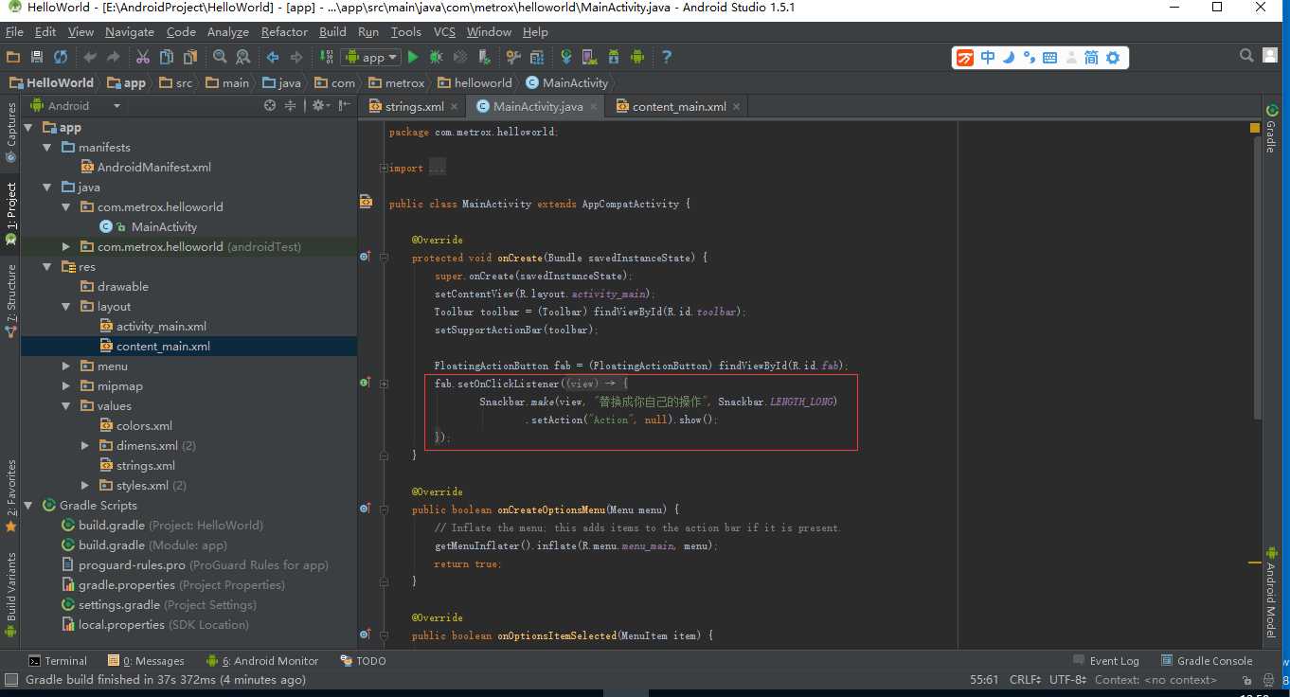Click the Undo arrow icon
This screenshot has height=697, width=1290.
pos(90,58)
